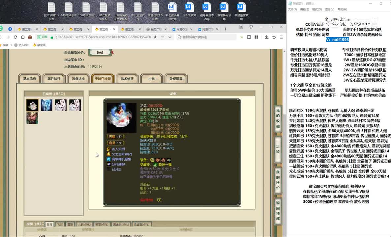Open a new browser tab
The height and width of the screenshot is (237, 391).
(x=225, y=29)
